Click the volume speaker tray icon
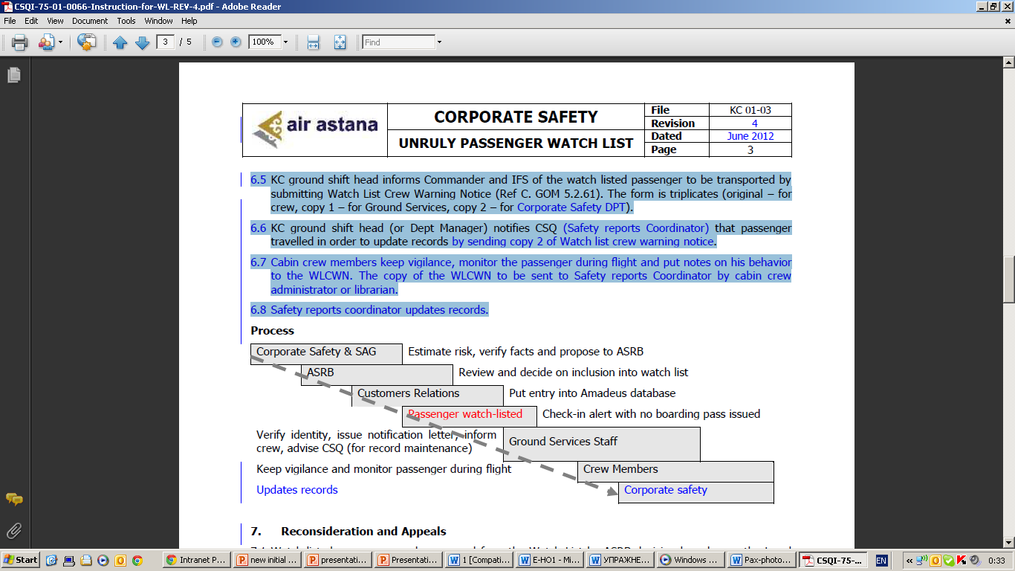Viewport: 1015px width, 571px height. tap(975, 560)
